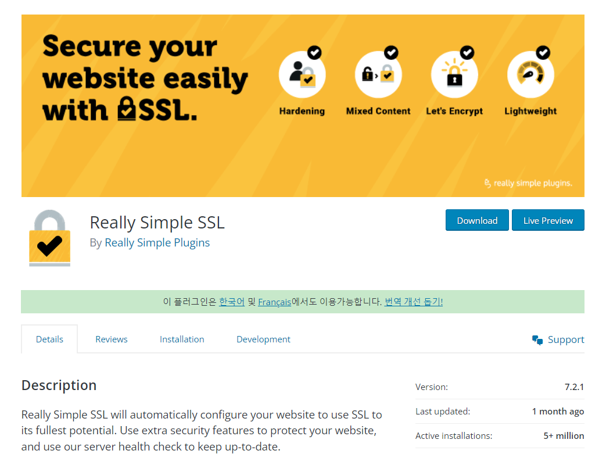Switch to the Development tab
The height and width of the screenshot is (454, 606).
pyautogui.click(x=263, y=339)
